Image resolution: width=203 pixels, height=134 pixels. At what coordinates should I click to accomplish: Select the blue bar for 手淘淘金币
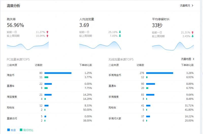pyautogui.click(x=160, y=73)
